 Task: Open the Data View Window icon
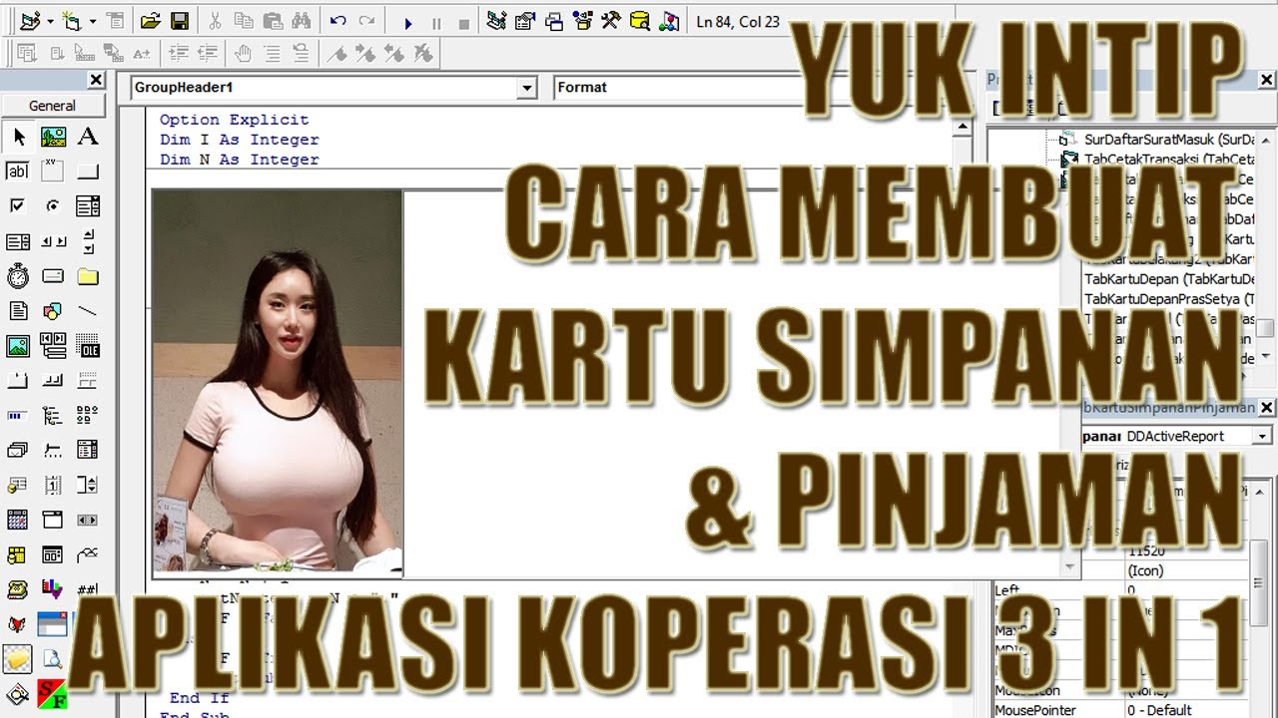641,21
